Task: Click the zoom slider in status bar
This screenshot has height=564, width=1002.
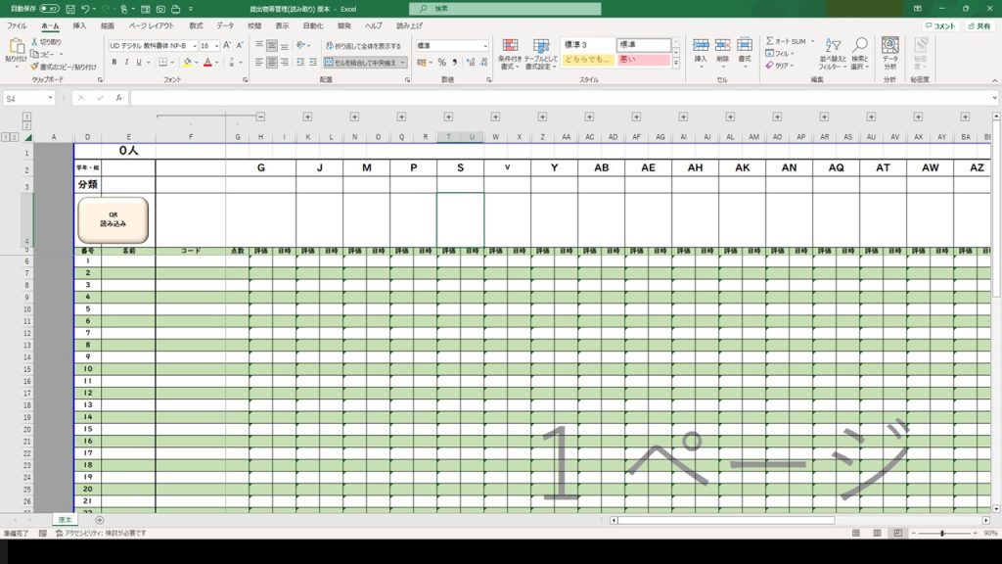Action: point(941,533)
